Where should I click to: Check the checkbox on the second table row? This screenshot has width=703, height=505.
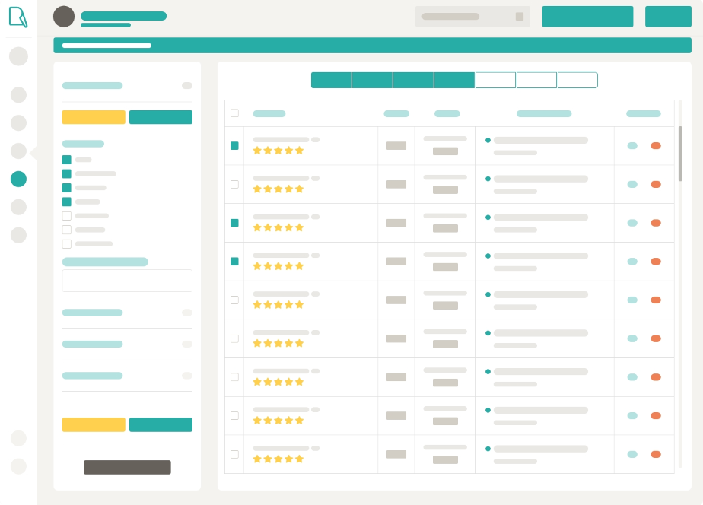pyautogui.click(x=234, y=184)
